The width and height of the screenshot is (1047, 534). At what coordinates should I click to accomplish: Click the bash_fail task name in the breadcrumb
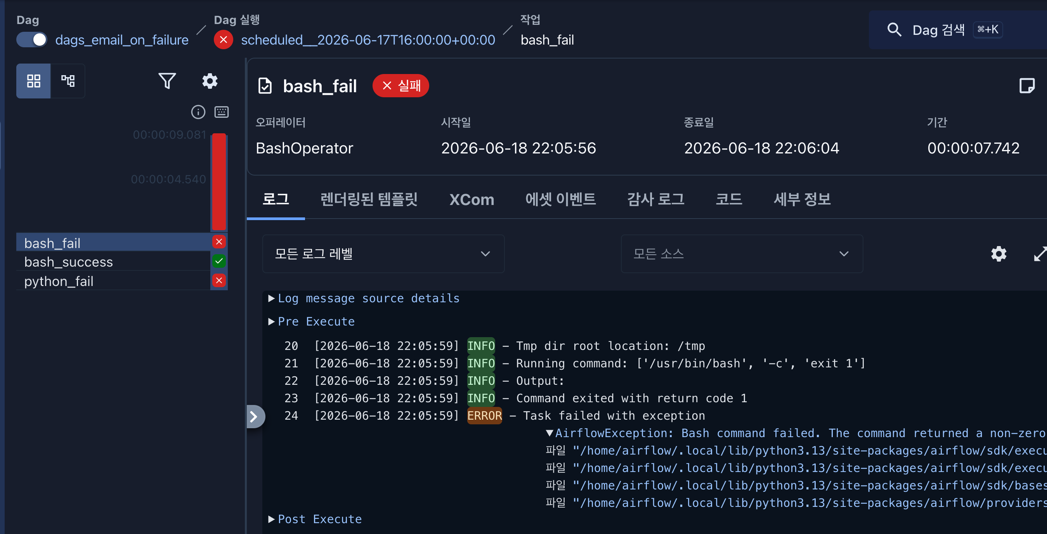[547, 40]
